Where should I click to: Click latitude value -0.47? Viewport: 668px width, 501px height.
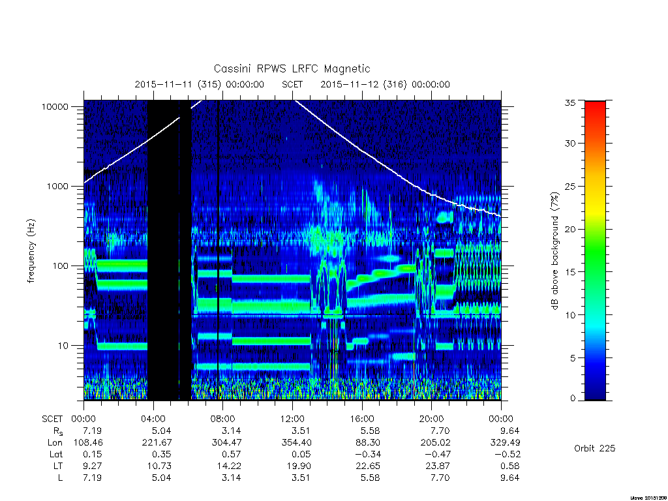(x=437, y=454)
